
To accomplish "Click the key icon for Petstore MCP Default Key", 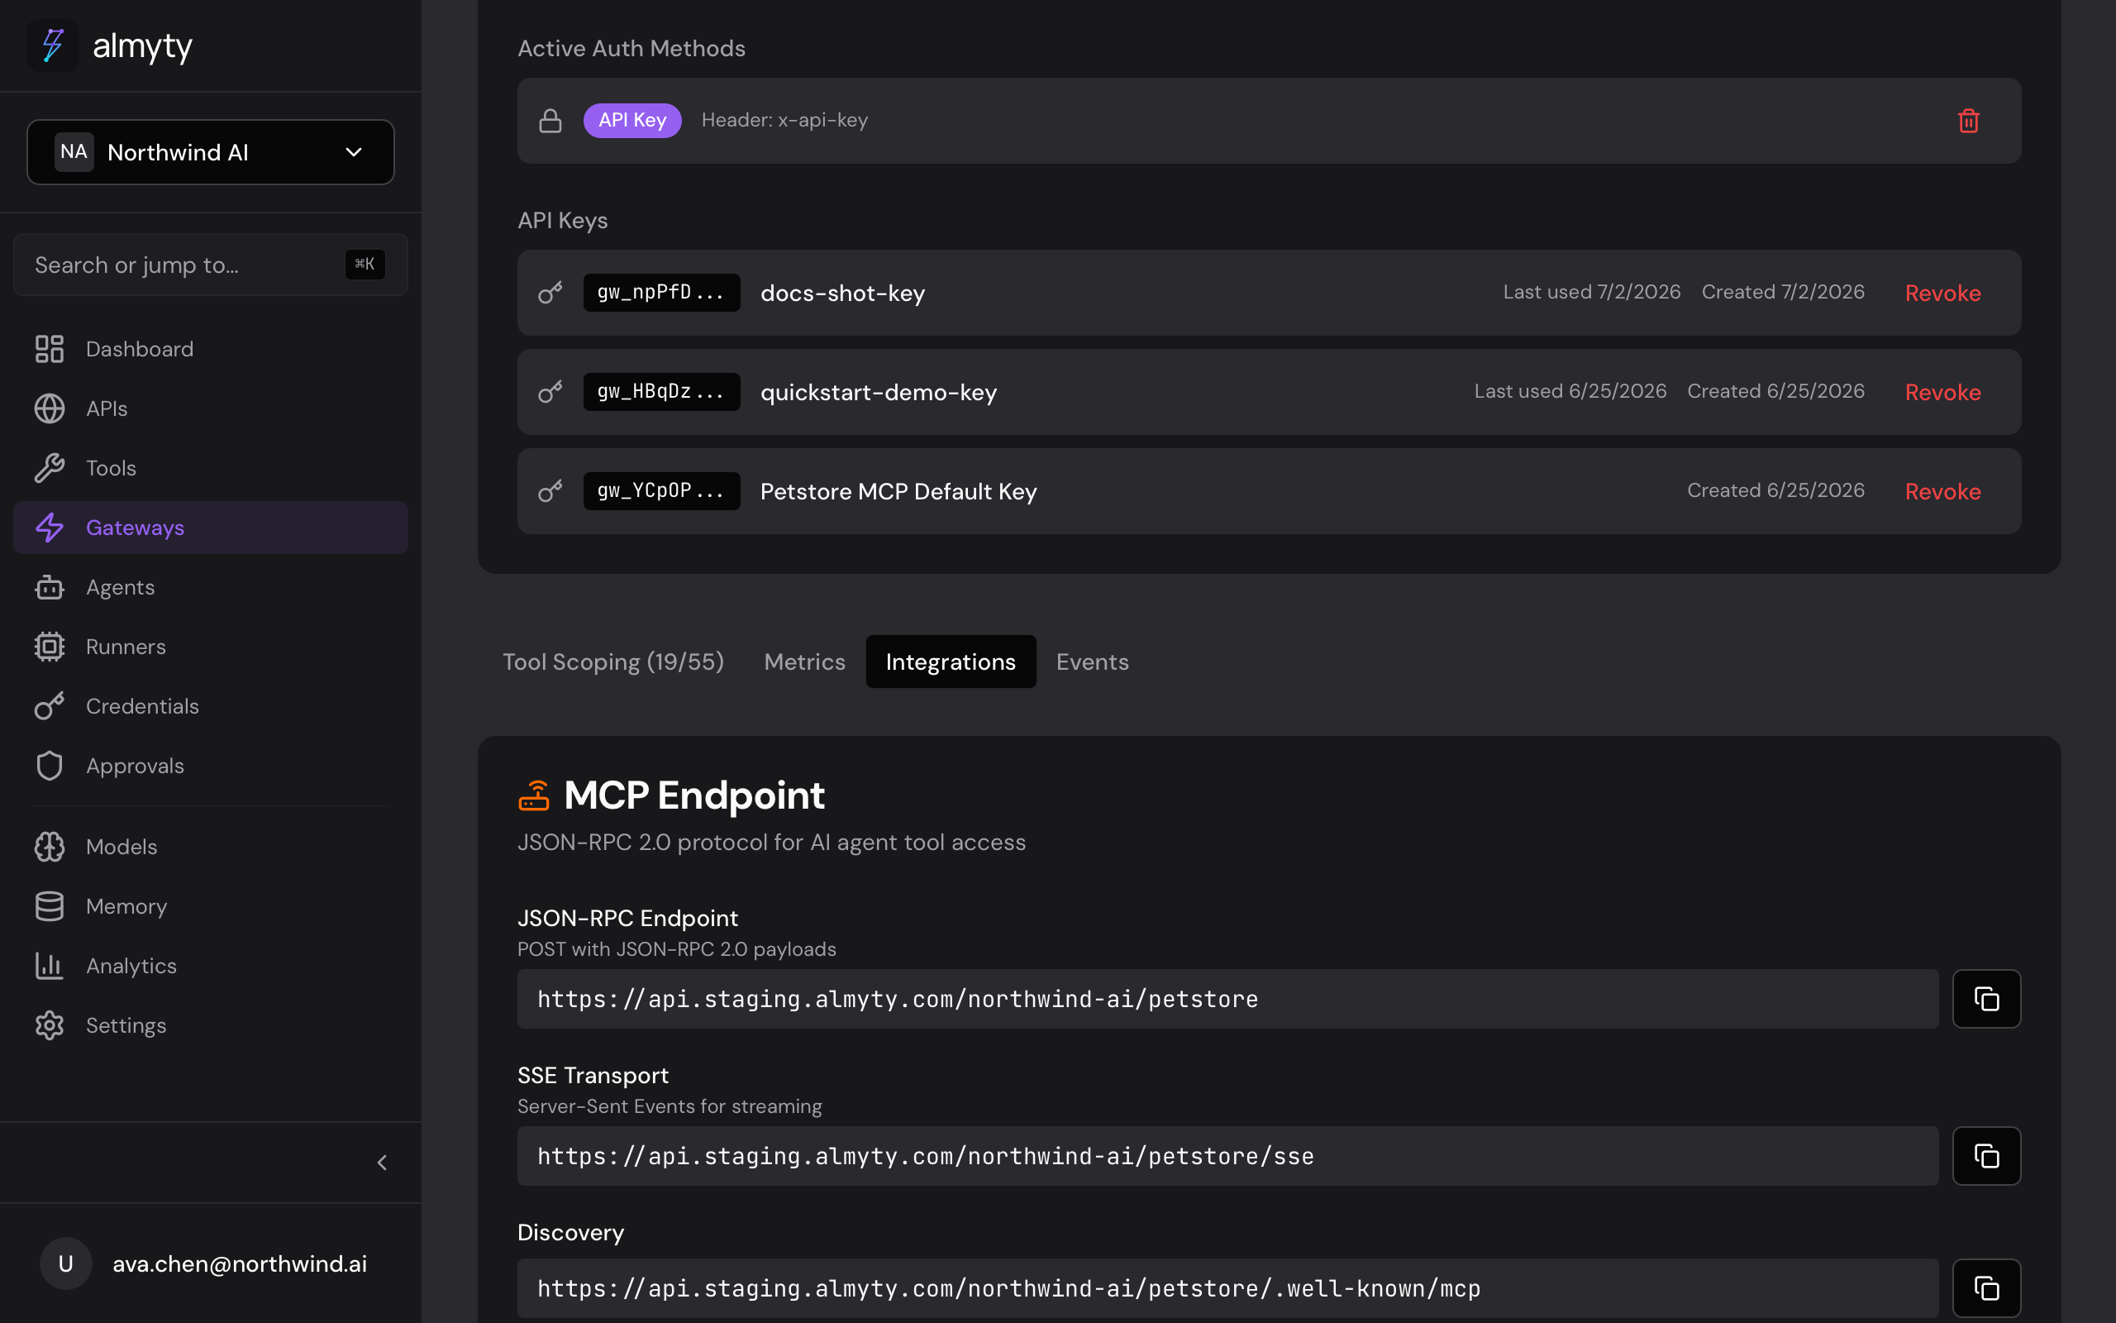I will pos(550,492).
